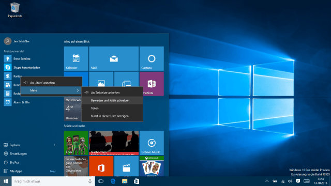Open the Mail tile
The image size is (331, 186).
114,58
